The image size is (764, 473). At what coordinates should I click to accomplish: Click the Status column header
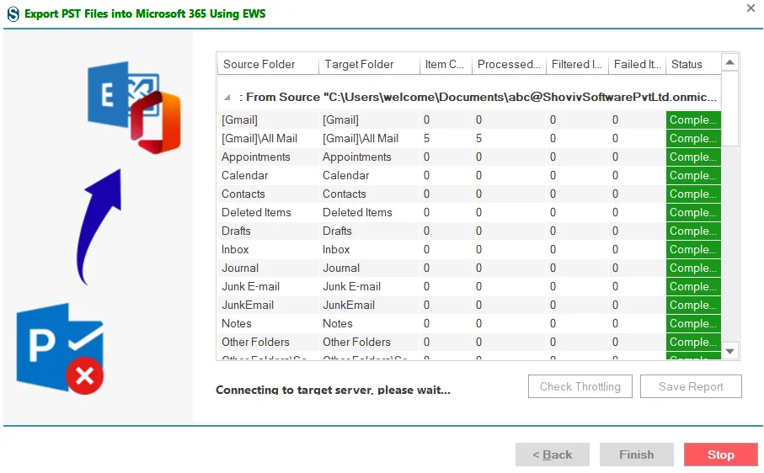click(693, 64)
